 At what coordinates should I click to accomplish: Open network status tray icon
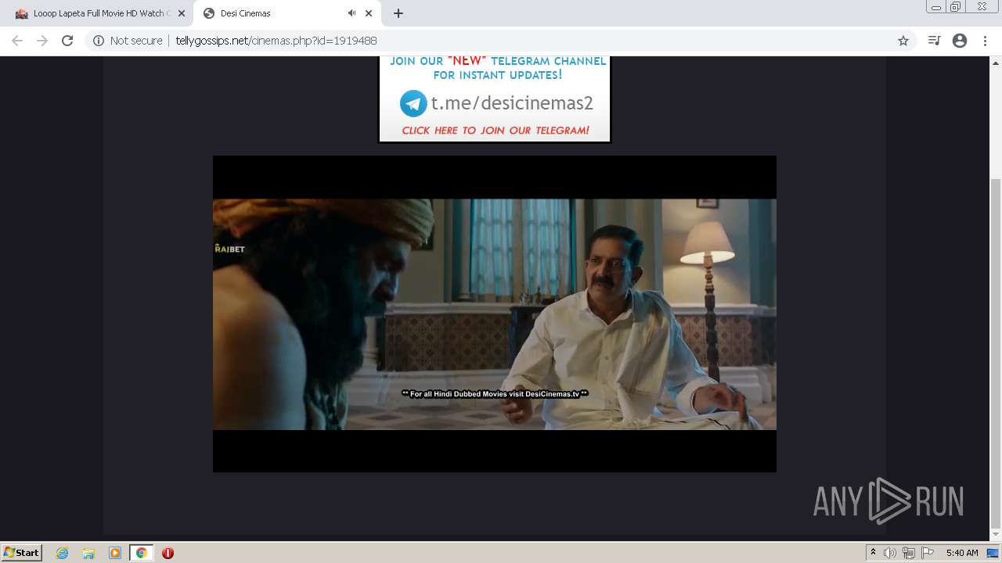pos(909,553)
